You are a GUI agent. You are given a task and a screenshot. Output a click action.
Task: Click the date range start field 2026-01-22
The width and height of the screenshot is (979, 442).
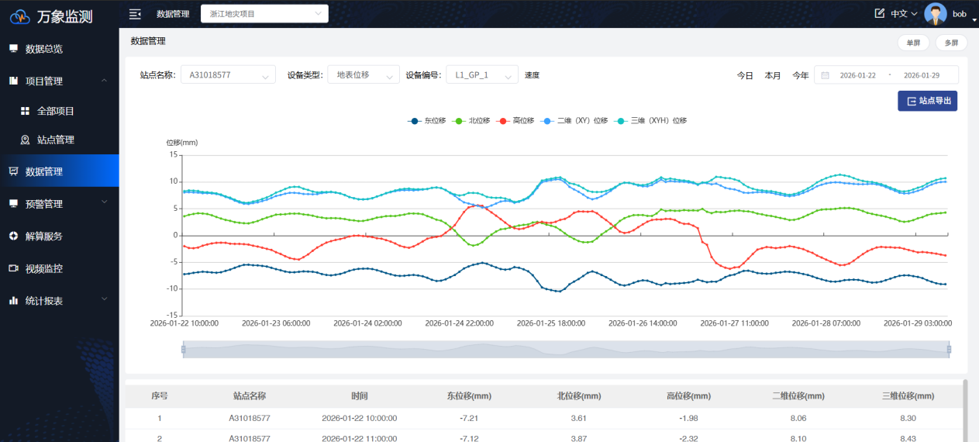click(x=858, y=75)
